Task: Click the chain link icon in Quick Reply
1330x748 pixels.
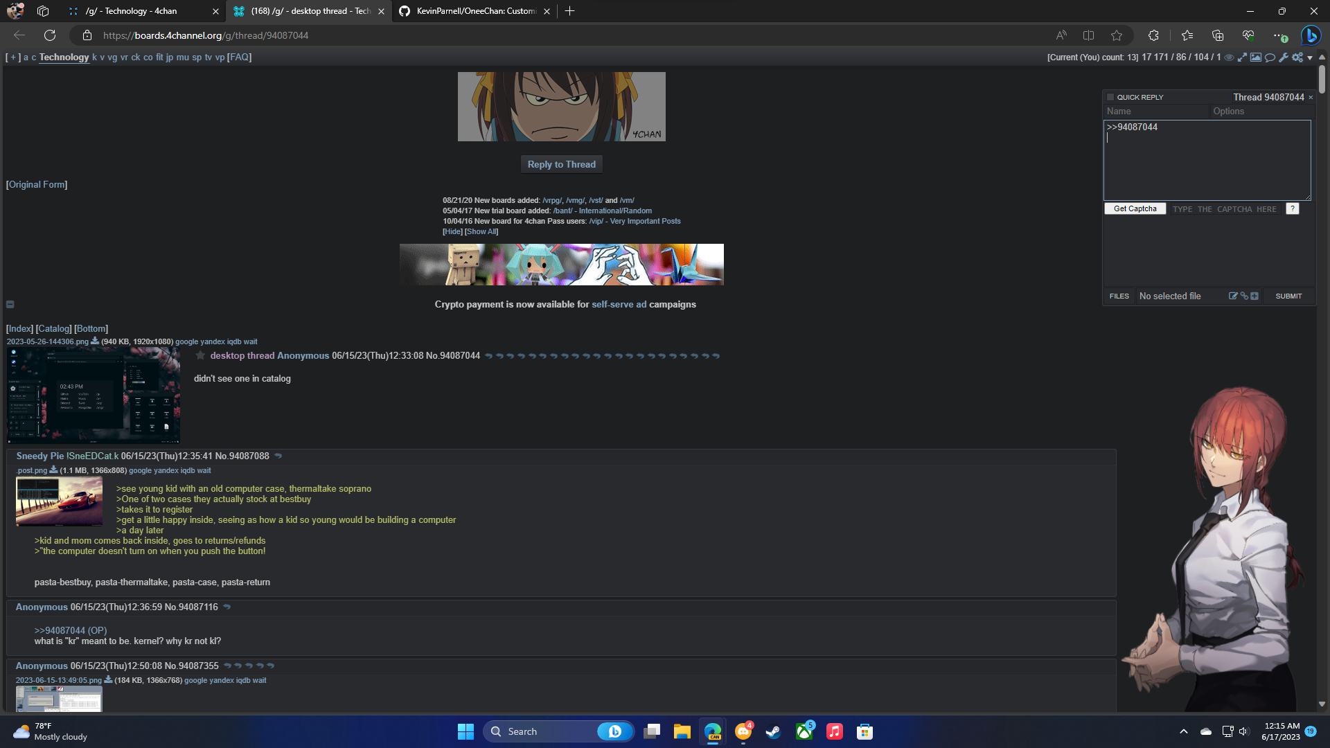Action: pos(1244,296)
